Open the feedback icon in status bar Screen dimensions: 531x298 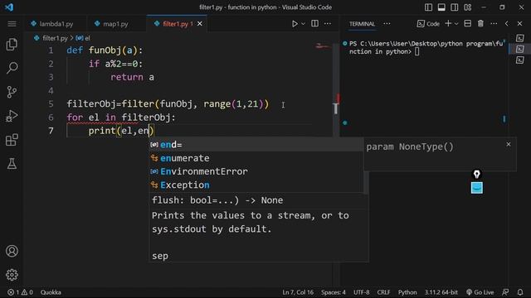pos(505,292)
